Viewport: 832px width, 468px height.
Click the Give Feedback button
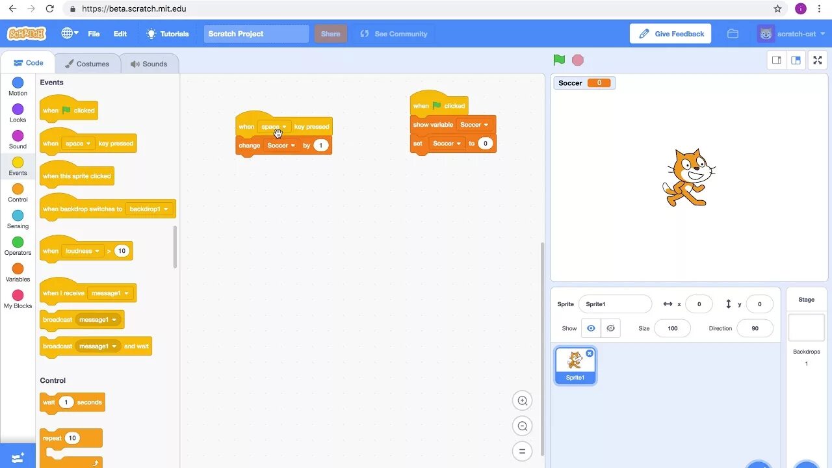[x=671, y=34]
